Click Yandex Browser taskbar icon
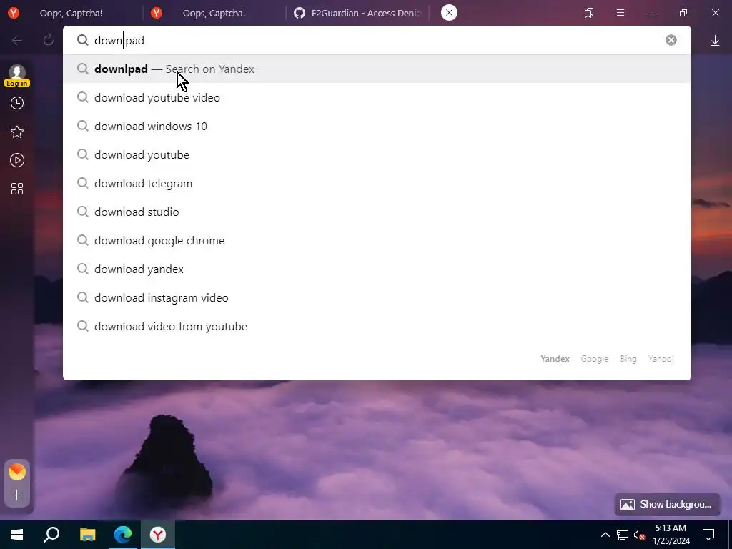Viewport: 732px width, 549px height. [x=158, y=535]
